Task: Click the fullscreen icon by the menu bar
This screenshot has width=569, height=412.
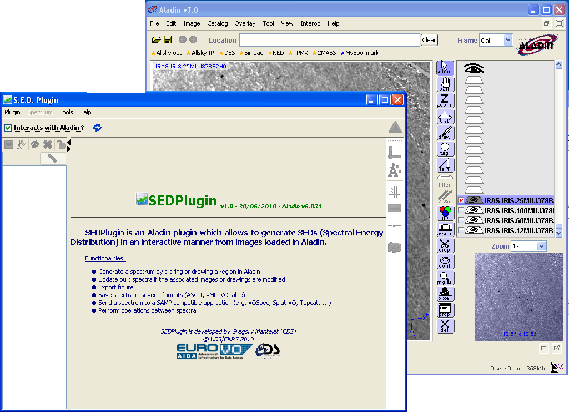Action: (x=559, y=23)
